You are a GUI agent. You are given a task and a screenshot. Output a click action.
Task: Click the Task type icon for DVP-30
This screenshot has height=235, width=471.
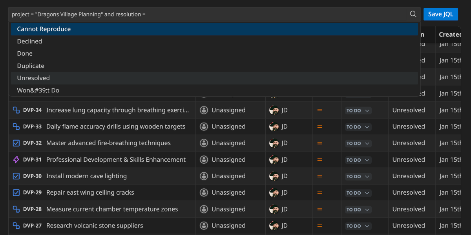pyautogui.click(x=16, y=176)
